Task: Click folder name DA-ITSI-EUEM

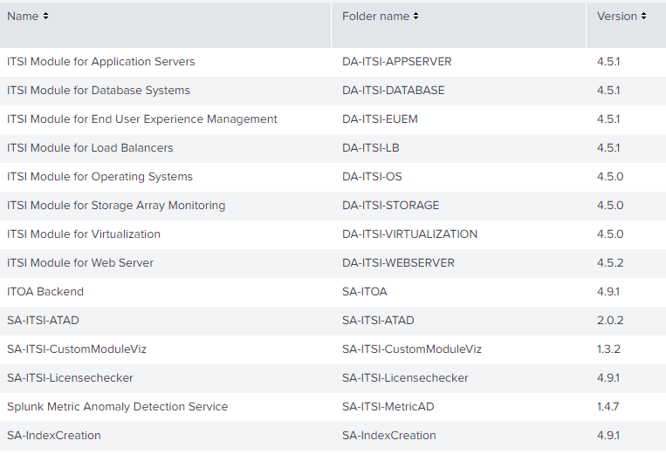Action: coord(380,119)
